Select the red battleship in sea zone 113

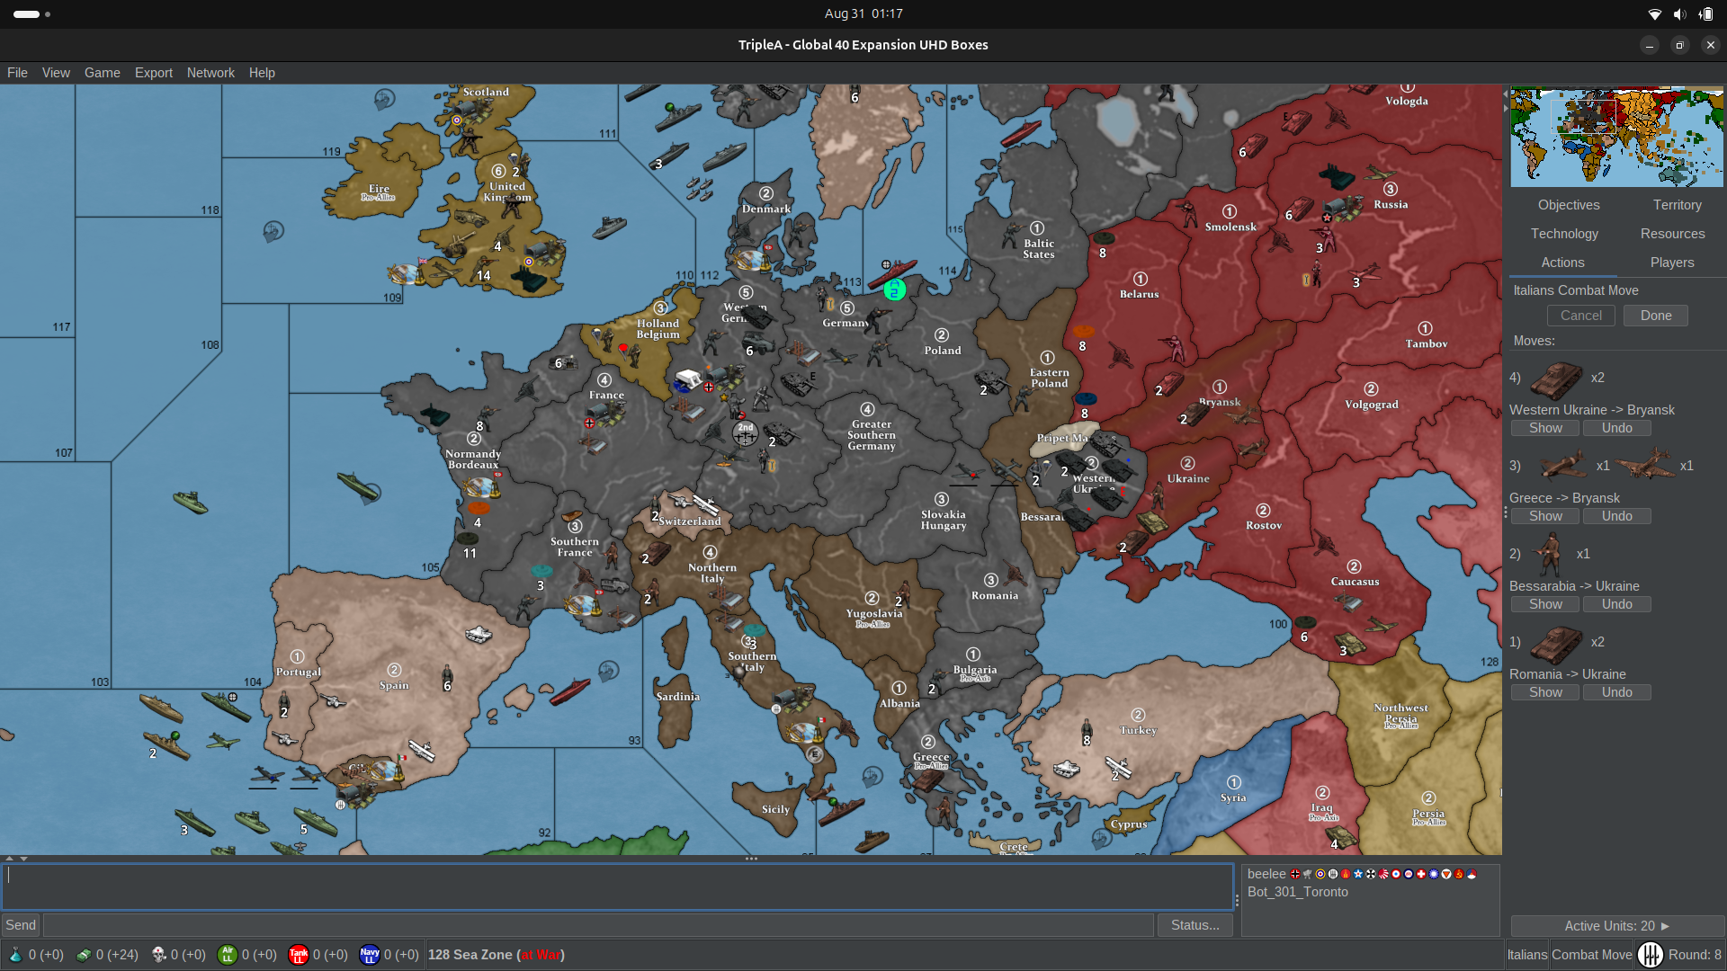(x=893, y=272)
